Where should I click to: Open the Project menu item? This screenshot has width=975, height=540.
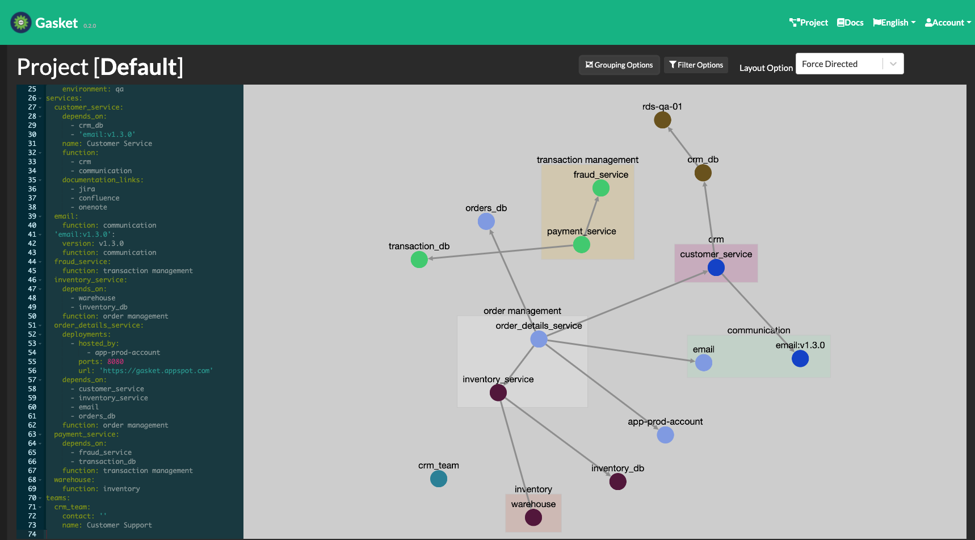(x=808, y=23)
